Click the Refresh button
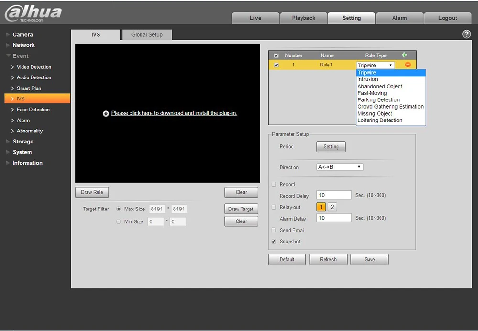Screen dimensions: 478x331 328,260
